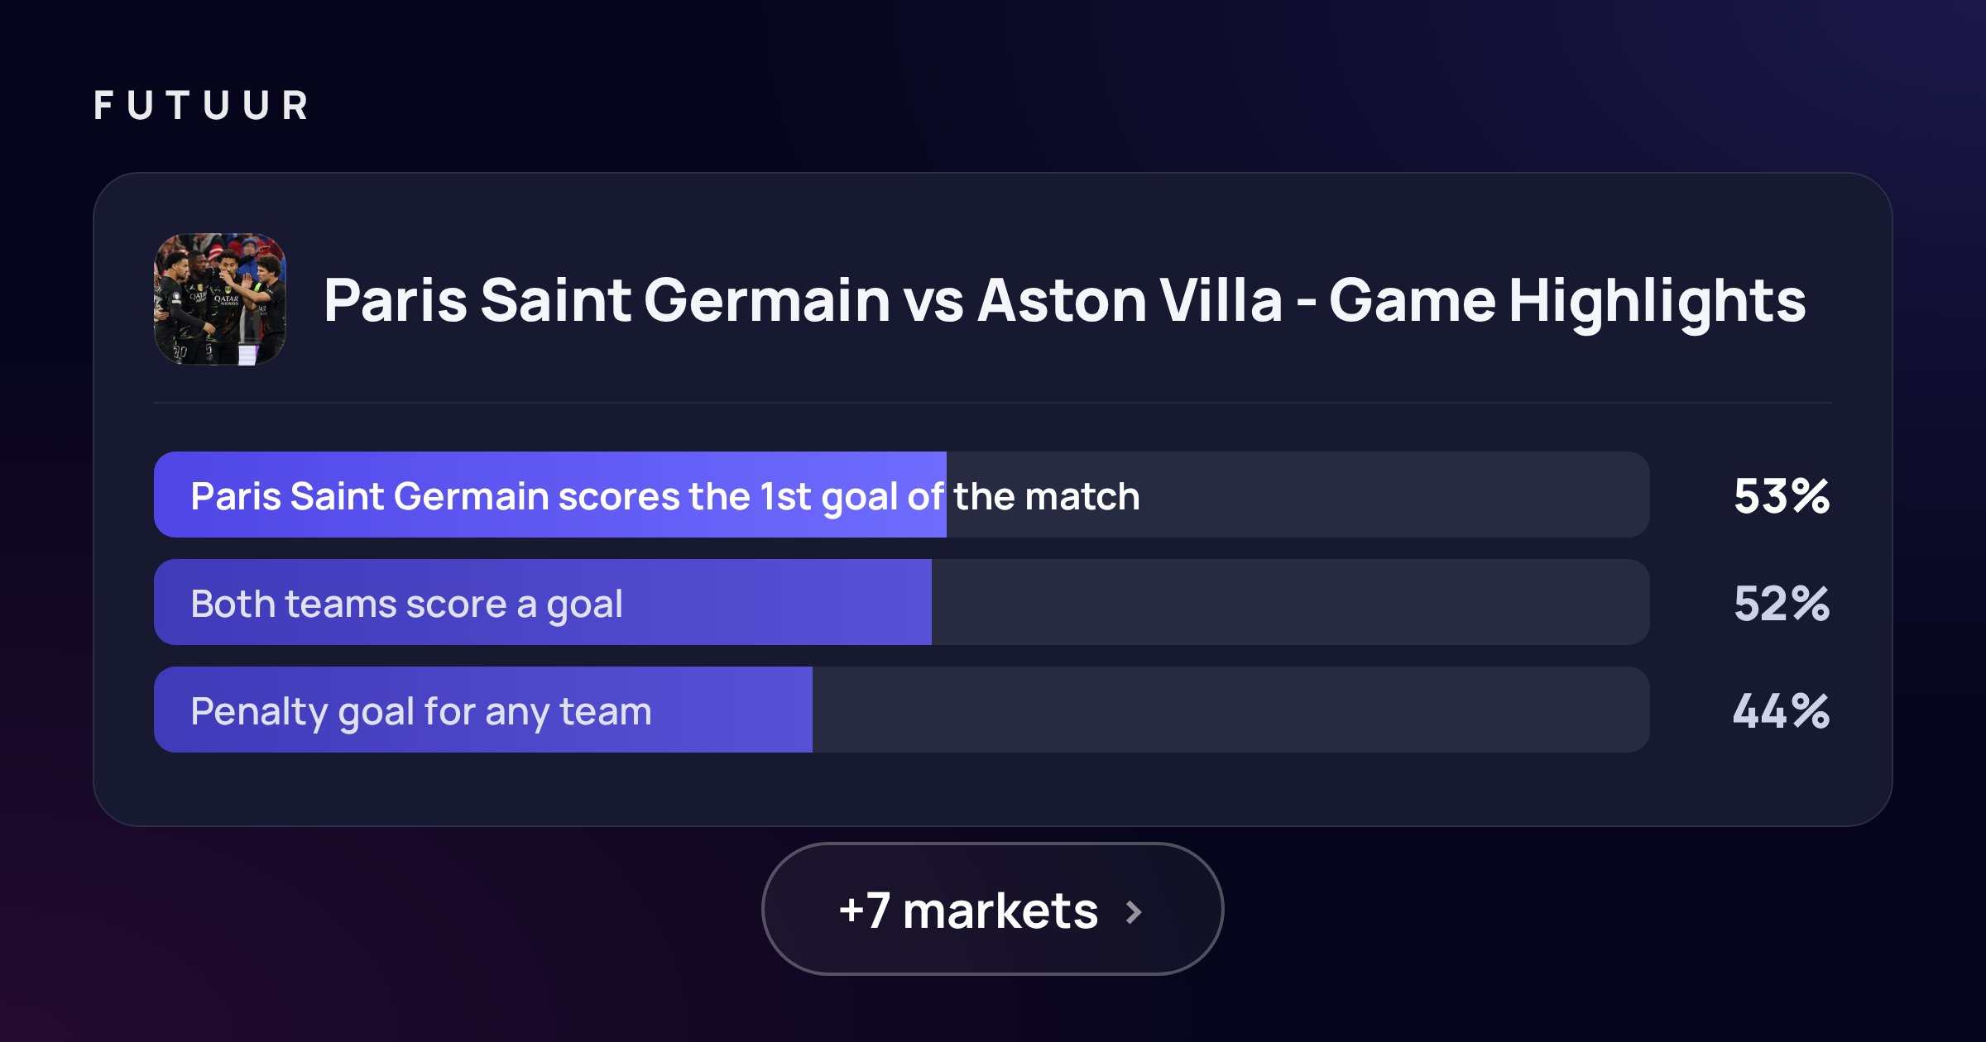
Task: Click the 53% probability value
Action: point(1782,496)
